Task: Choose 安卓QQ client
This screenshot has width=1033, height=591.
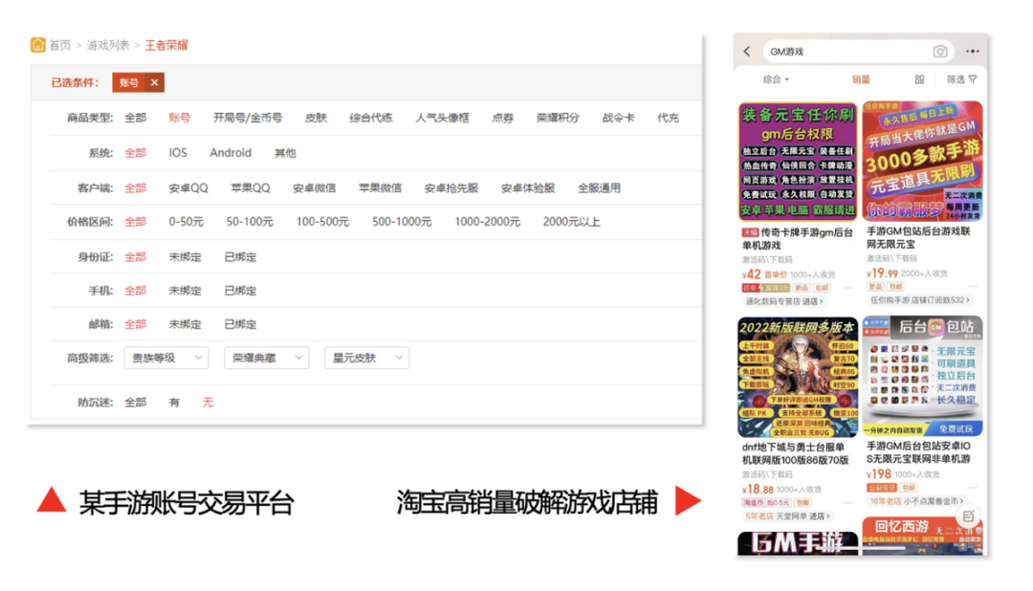Action: coord(188,187)
